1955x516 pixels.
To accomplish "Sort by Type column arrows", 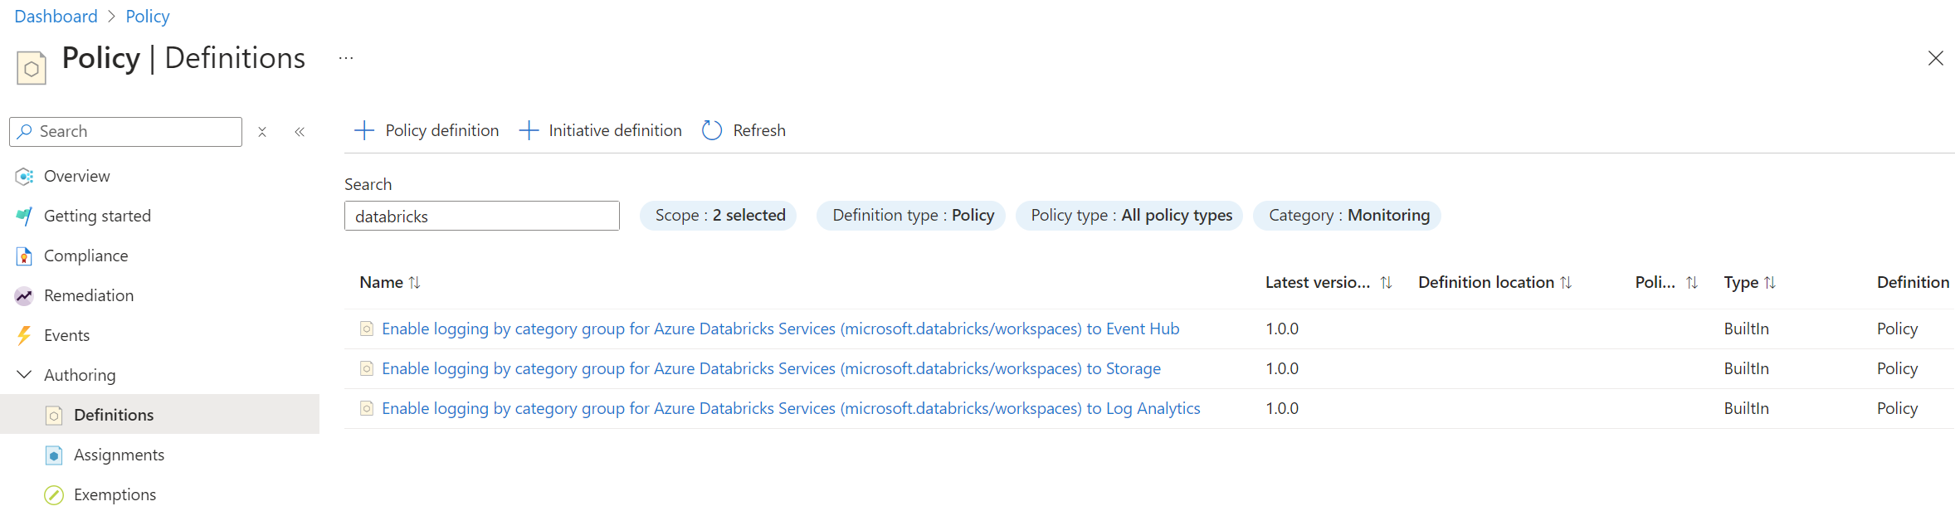I will tap(1770, 283).
